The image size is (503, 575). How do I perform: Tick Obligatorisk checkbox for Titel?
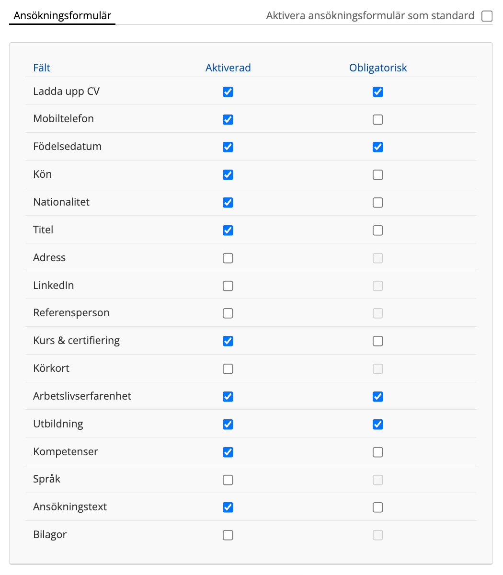[378, 230]
